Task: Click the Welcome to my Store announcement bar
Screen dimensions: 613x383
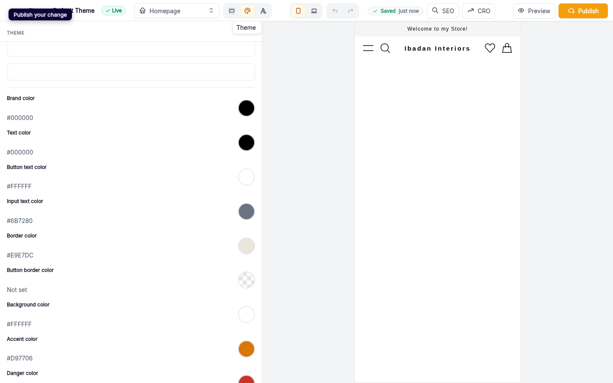Action: (x=438, y=29)
